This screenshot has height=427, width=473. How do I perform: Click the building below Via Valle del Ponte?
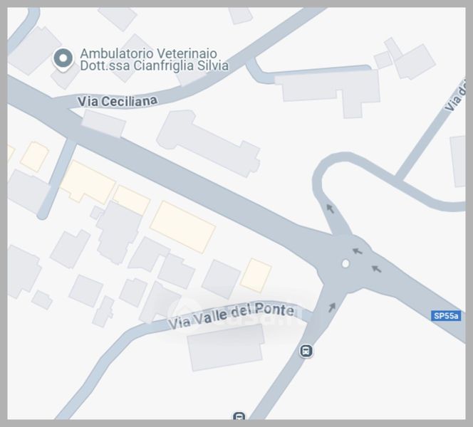[226, 347]
